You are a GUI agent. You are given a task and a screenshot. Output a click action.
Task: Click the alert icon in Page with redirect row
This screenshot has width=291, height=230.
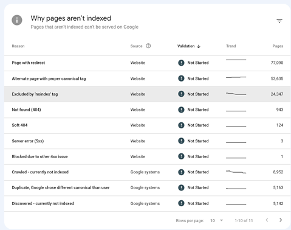(181, 63)
